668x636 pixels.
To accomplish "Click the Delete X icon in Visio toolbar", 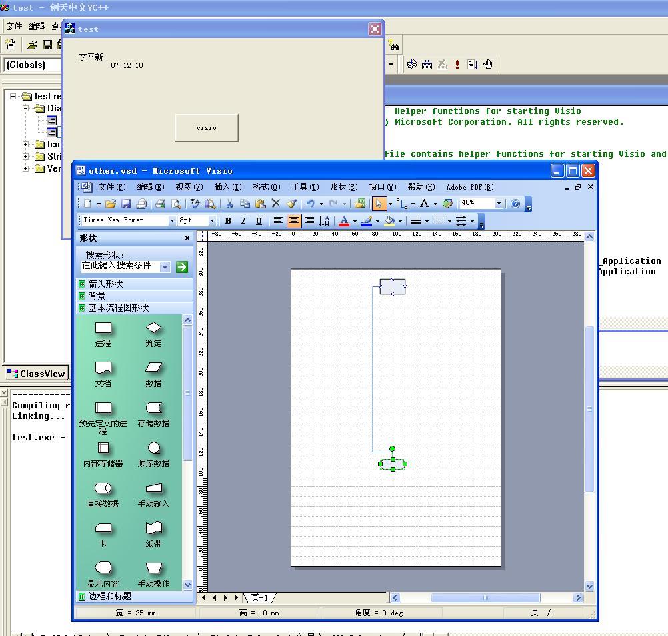I will [x=276, y=204].
